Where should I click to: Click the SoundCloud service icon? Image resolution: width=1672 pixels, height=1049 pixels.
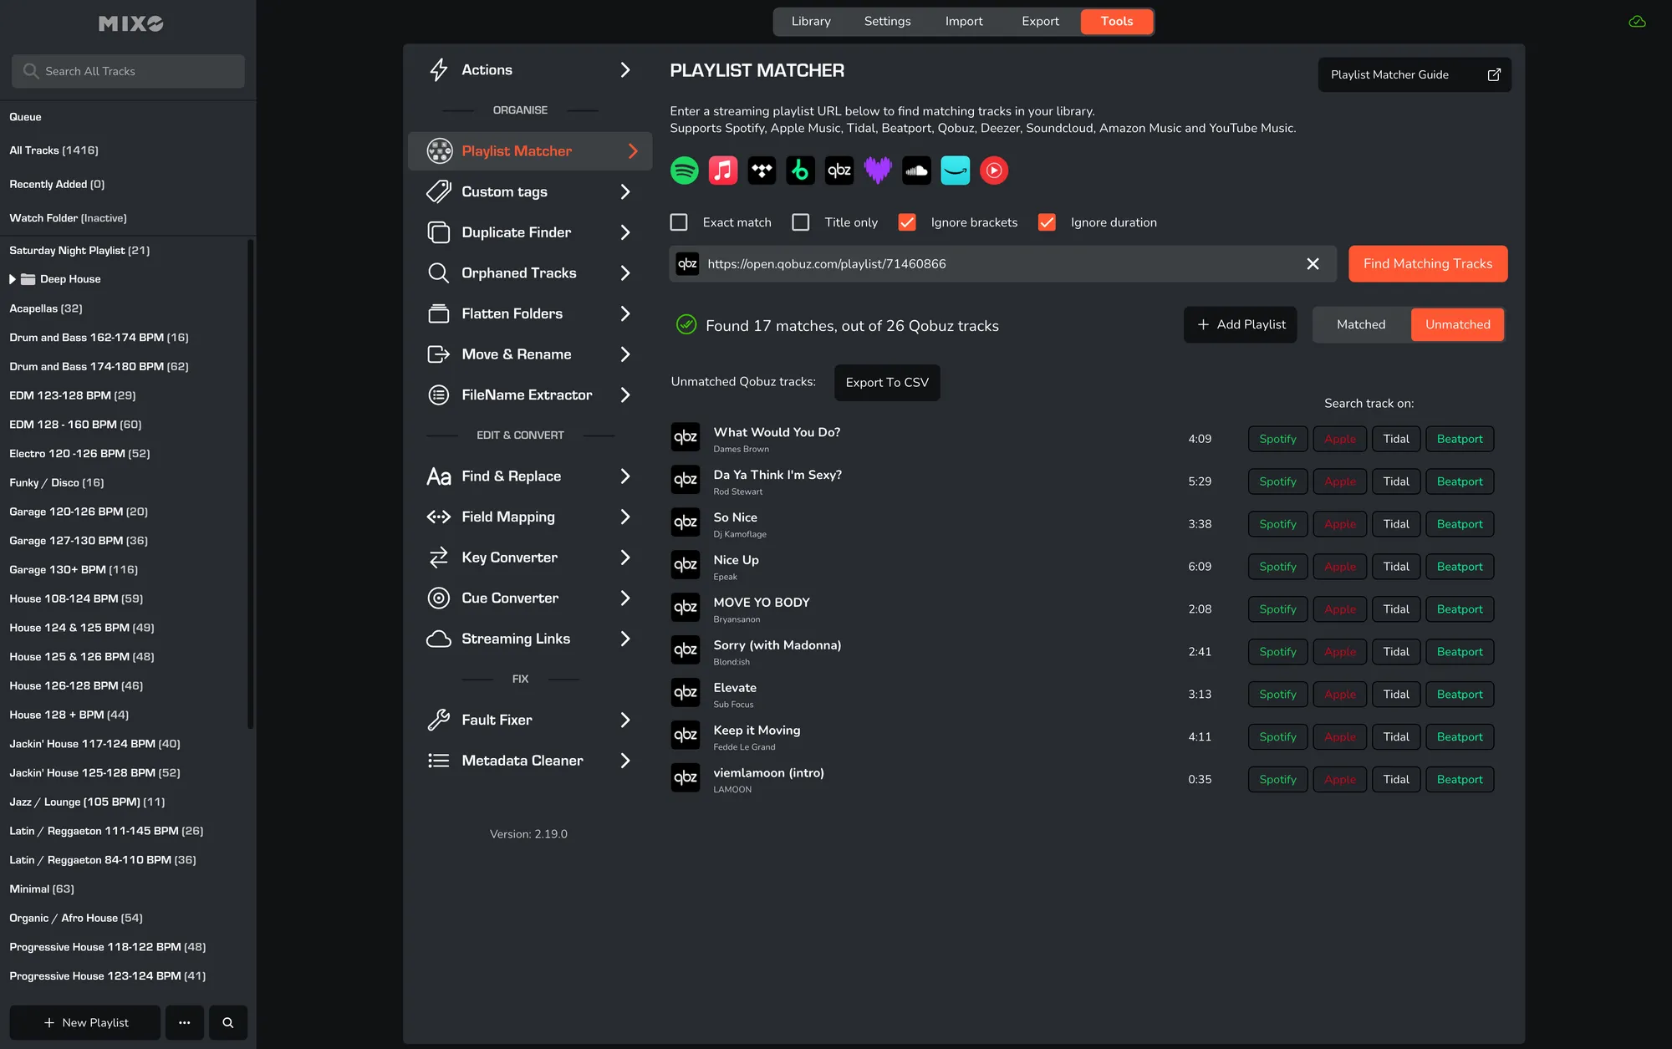916,171
